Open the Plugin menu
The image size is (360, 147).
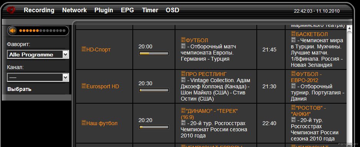pyautogui.click(x=104, y=10)
